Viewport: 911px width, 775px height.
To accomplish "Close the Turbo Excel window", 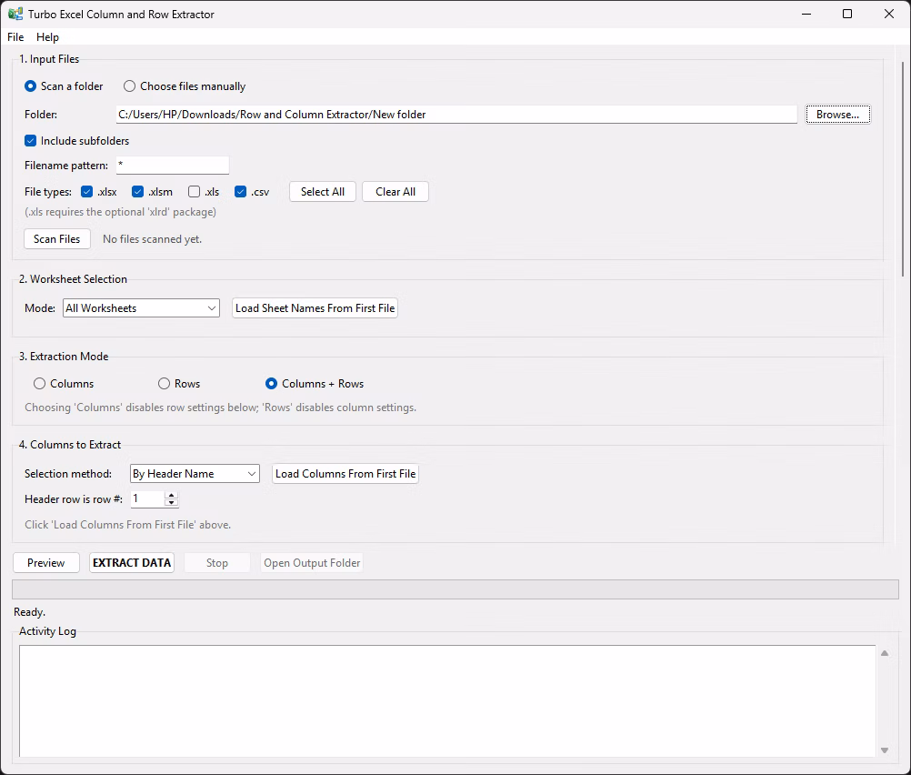I will [x=889, y=14].
